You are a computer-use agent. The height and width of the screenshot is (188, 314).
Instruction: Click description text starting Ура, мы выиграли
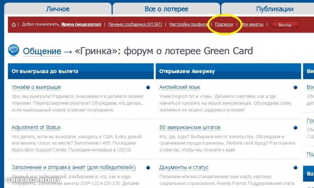click(77, 103)
